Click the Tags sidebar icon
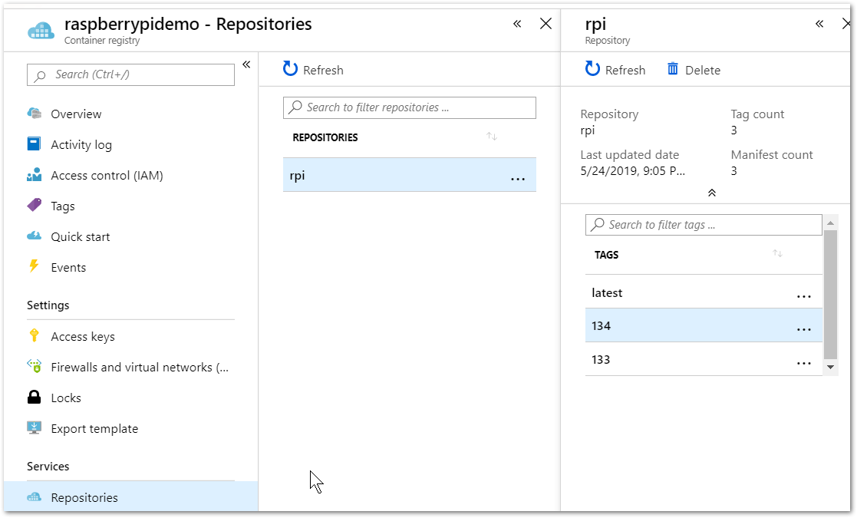The image size is (857, 518). 34,206
